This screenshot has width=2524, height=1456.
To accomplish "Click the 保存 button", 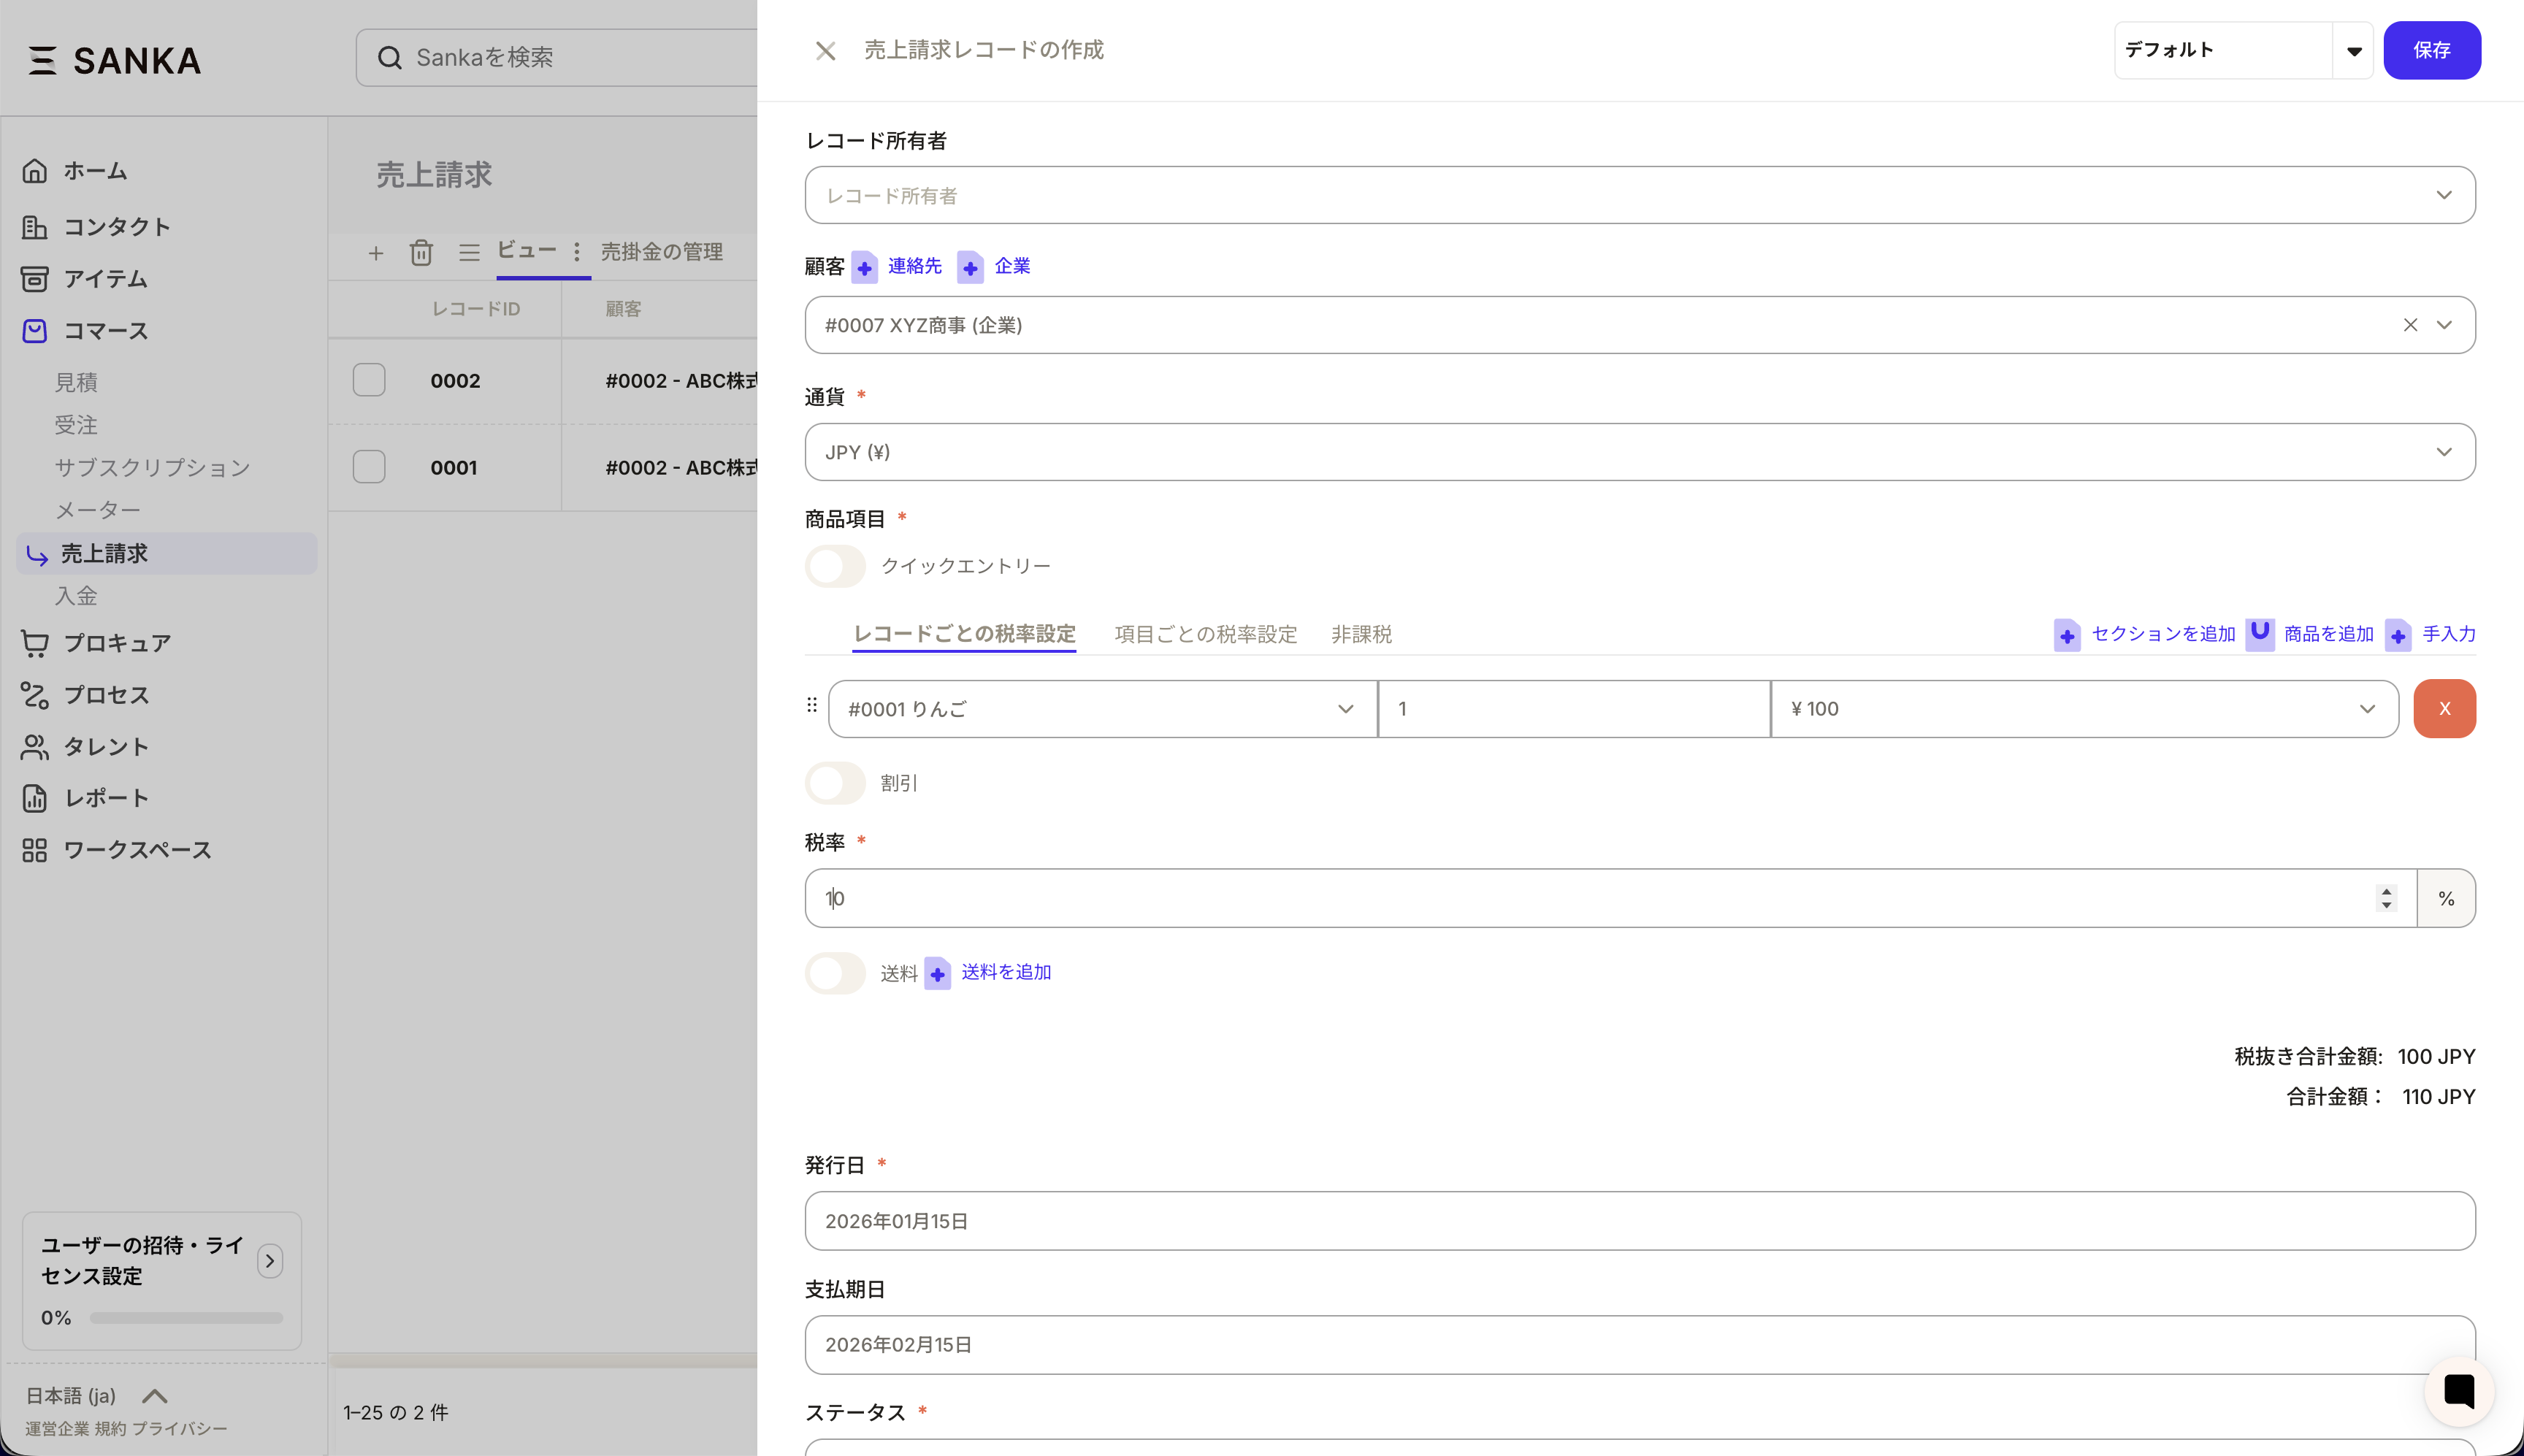I will 2431,50.
